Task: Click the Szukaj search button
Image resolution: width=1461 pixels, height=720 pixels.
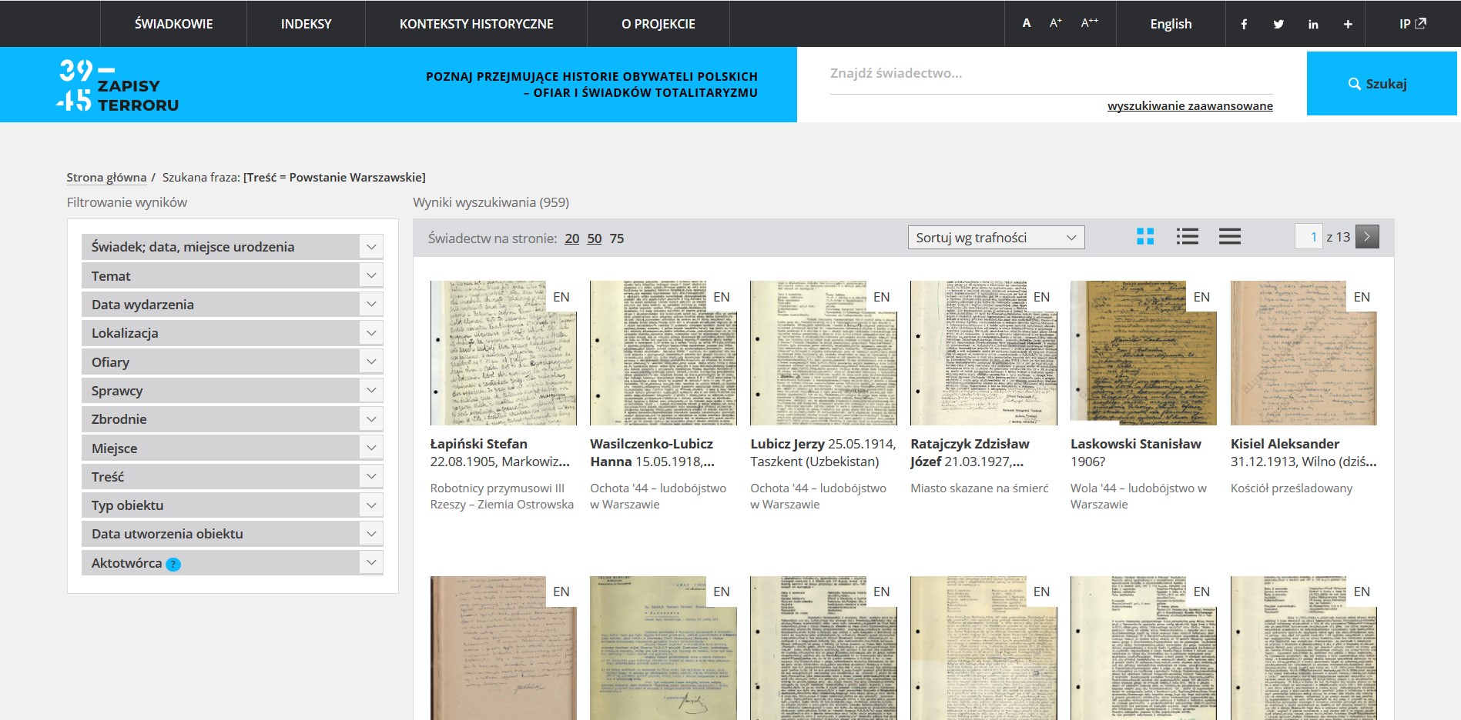Action: pyautogui.click(x=1381, y=84)
